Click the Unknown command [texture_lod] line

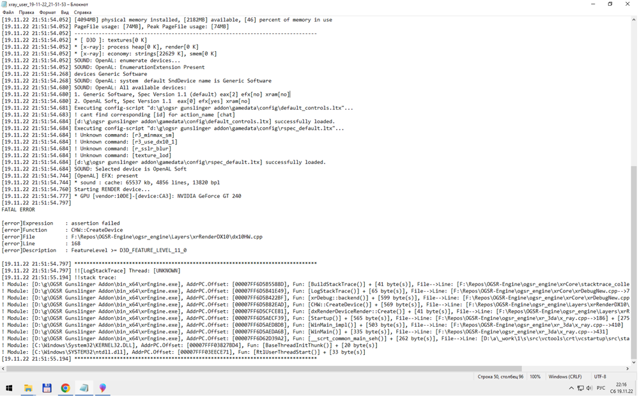86,156
